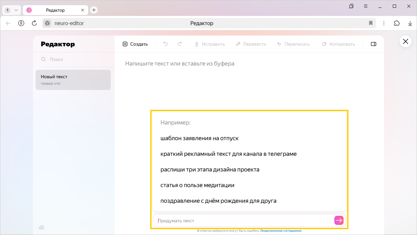The height and width of the screenshot is (235, 417).
Task: Open the three-dot page options menu
Action: [x=384, y=23]
